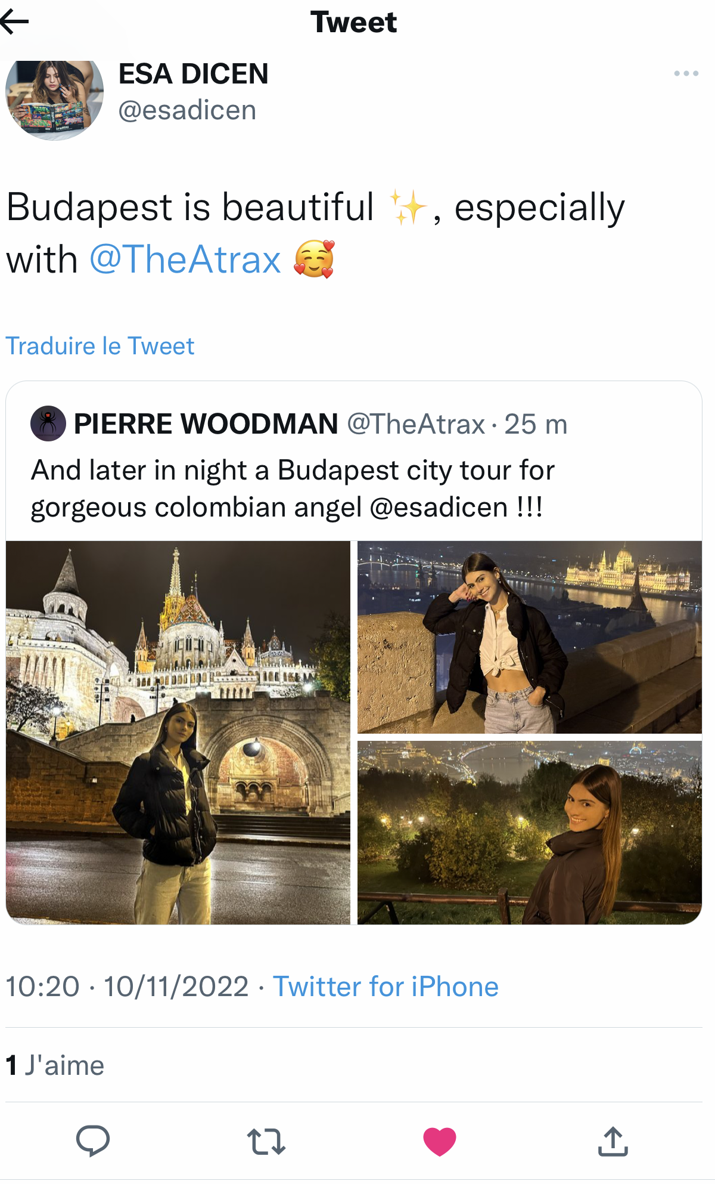Open the quoted PIERRE WOODMAN name

[x=206, y=424]
